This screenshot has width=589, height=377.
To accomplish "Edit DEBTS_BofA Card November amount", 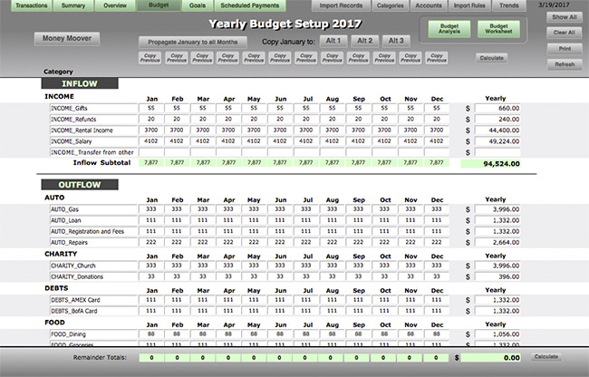I will point(410,311).
